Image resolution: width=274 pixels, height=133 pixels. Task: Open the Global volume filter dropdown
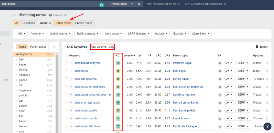[60, 33]
